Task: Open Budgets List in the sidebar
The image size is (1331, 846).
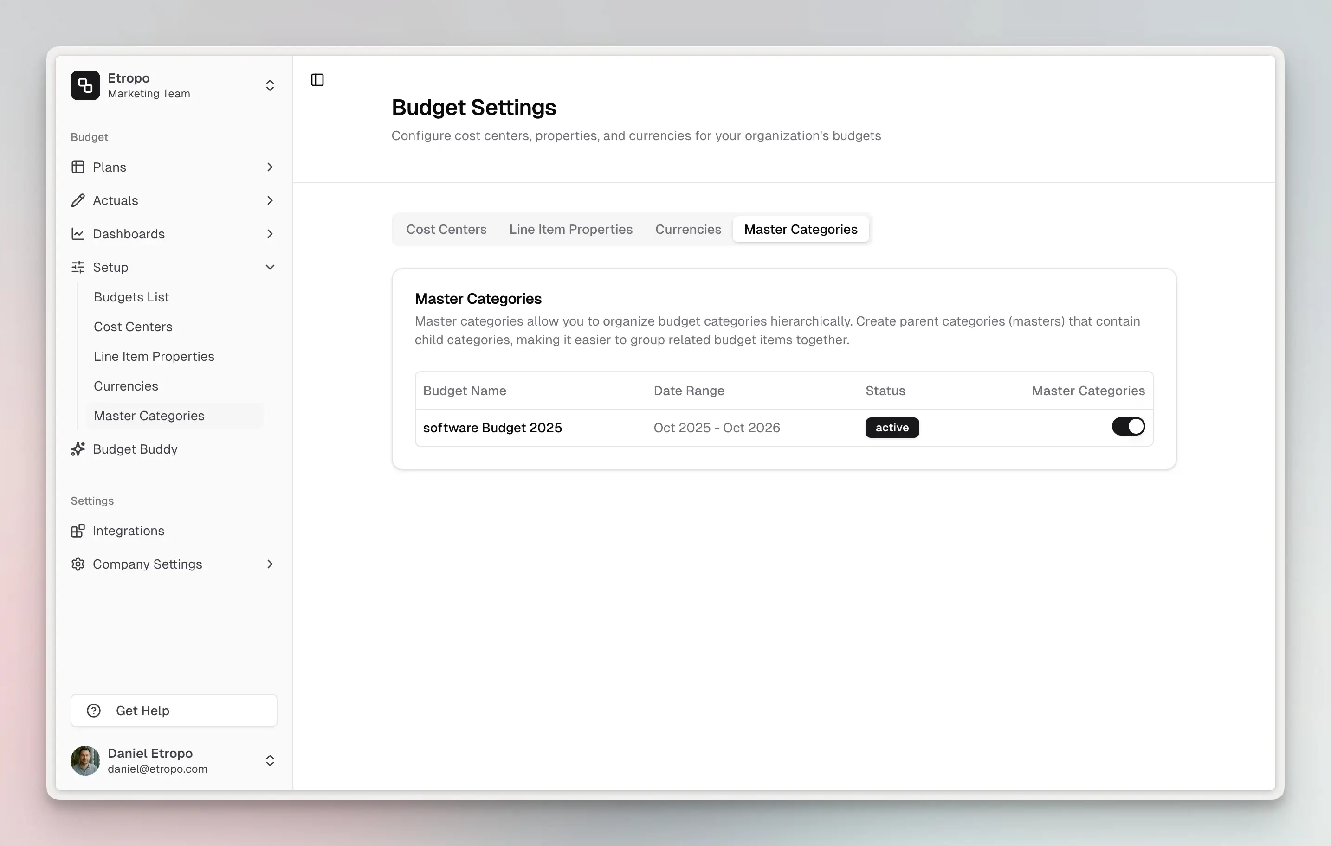Action: 131,297
